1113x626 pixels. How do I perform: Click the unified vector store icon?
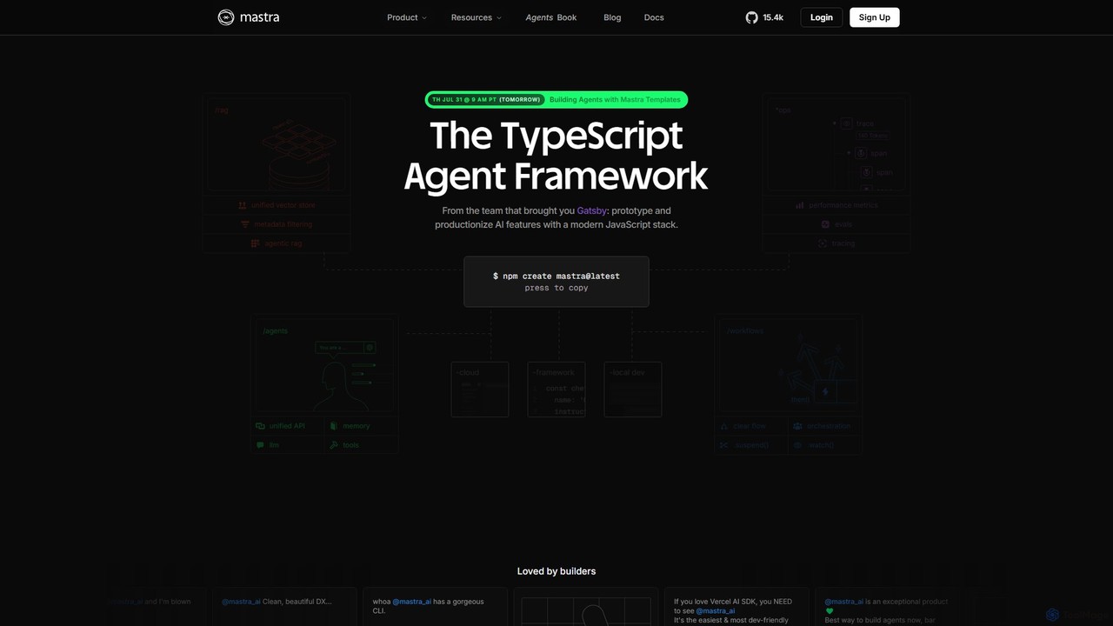tap(243, 205)
